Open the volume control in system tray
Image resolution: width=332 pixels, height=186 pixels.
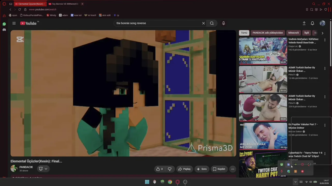point(310,182)
